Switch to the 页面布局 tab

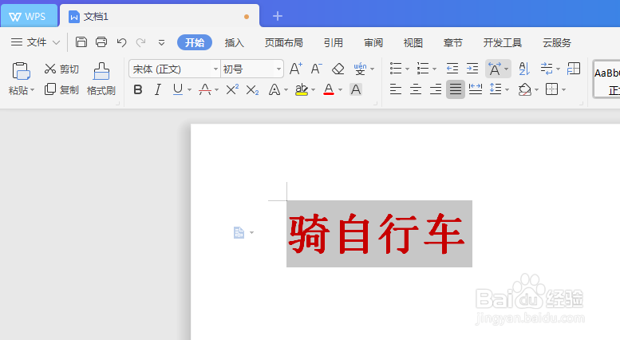click(x=283, y=42)
